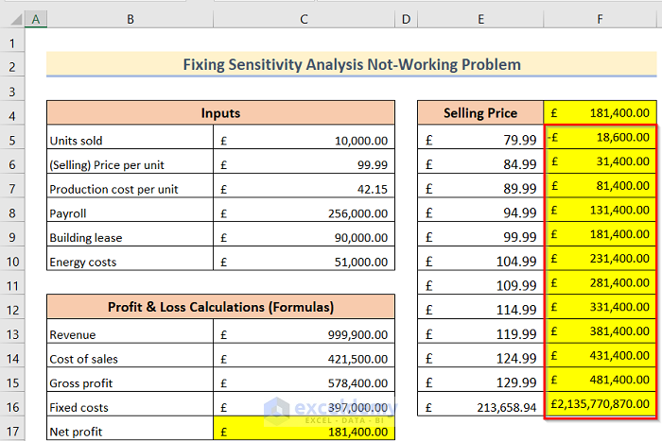Select the sheet title cell
The height and width of the screenshot is (441, 662).
351,65
